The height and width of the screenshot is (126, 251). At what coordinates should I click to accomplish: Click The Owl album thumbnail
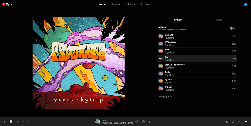click(x=160, y=88)
